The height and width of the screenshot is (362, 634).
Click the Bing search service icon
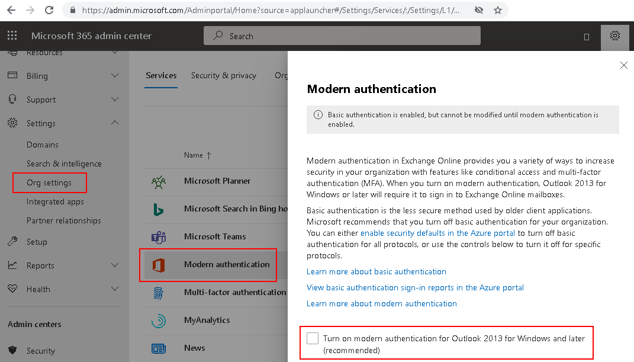pyautogui.click(x=158, y=210)
